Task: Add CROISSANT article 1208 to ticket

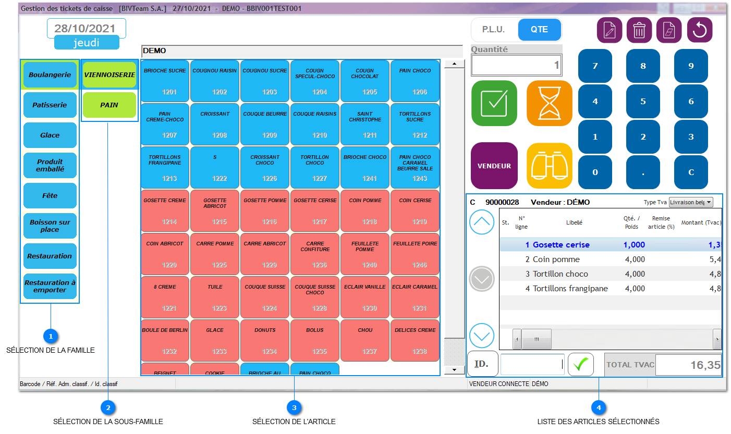Action: click(x=215, y=124)
